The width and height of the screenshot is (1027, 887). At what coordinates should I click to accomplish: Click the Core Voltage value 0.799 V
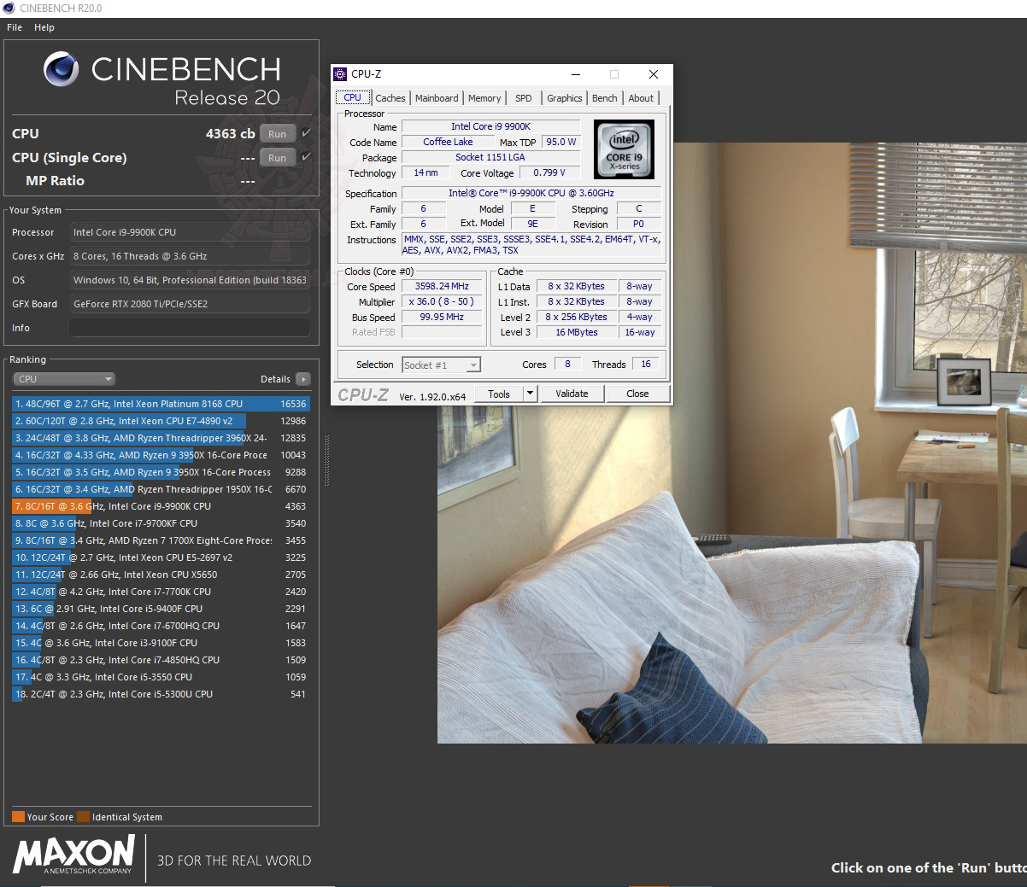549,172
